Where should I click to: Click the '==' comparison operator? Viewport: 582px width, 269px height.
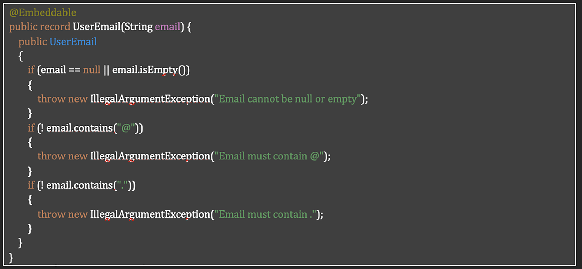[x=74, y=70]
